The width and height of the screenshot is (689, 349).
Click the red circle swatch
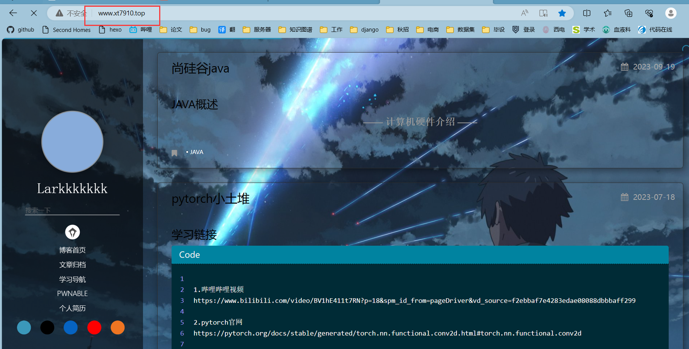pos(94,328)
